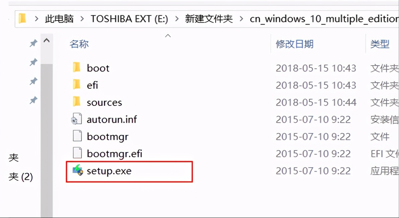Sort by the 修改日期 column header

click(294, 44)
